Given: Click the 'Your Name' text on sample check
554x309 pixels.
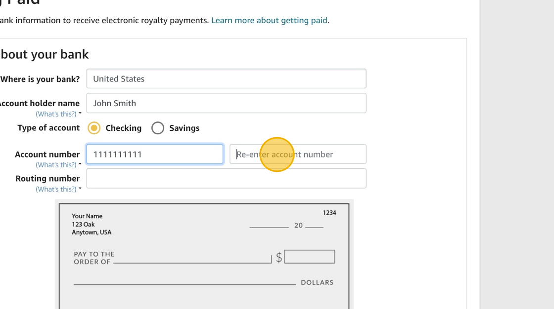Looking at the screenshot, I should (87, 216).
